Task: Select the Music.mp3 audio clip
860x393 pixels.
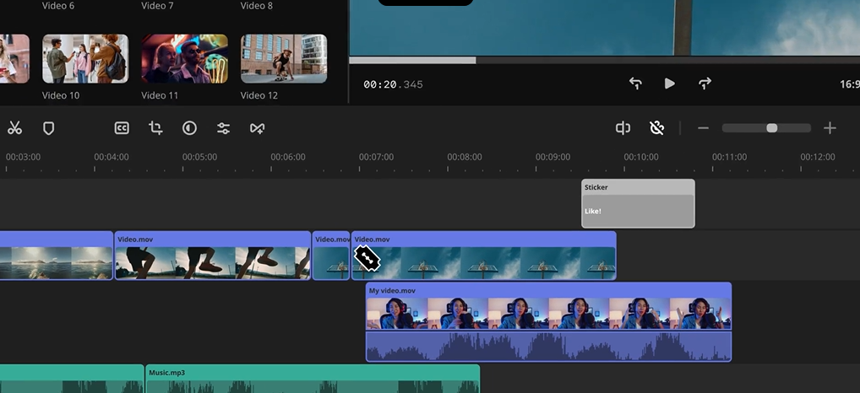Action: [313, 379]
